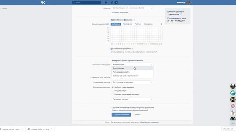Expand the Merged file download chevron
This screenshot has height=132, width=236.
coord(22,129)
